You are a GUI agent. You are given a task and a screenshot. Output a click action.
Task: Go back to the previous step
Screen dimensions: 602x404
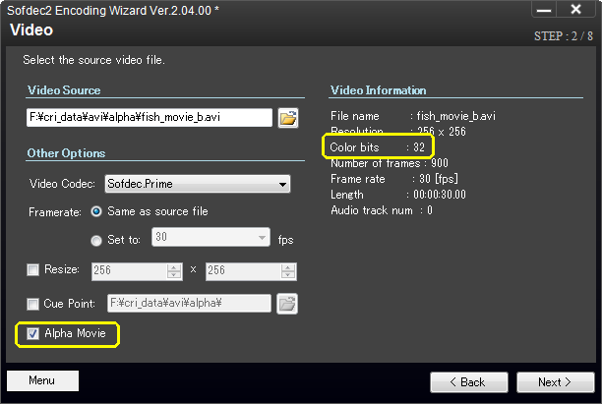[x=469, y=382]
